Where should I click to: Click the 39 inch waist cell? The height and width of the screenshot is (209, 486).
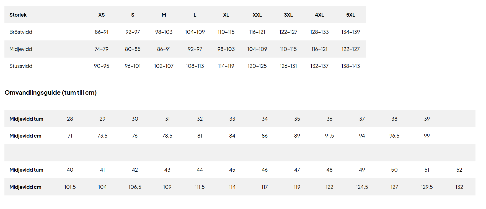pos(427,119)
